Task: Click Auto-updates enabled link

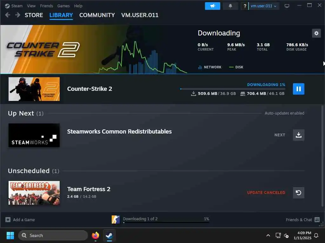Action: [x=284, y=113]
